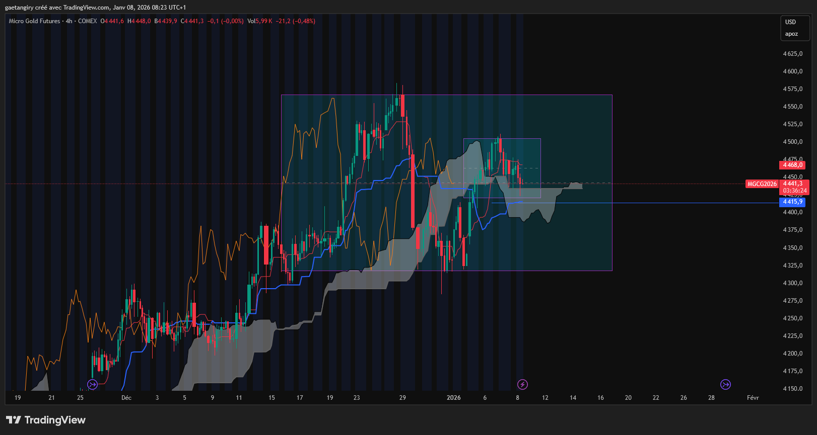
Task: Click the 4h interval in the legend
Action: tap(69, 21)
